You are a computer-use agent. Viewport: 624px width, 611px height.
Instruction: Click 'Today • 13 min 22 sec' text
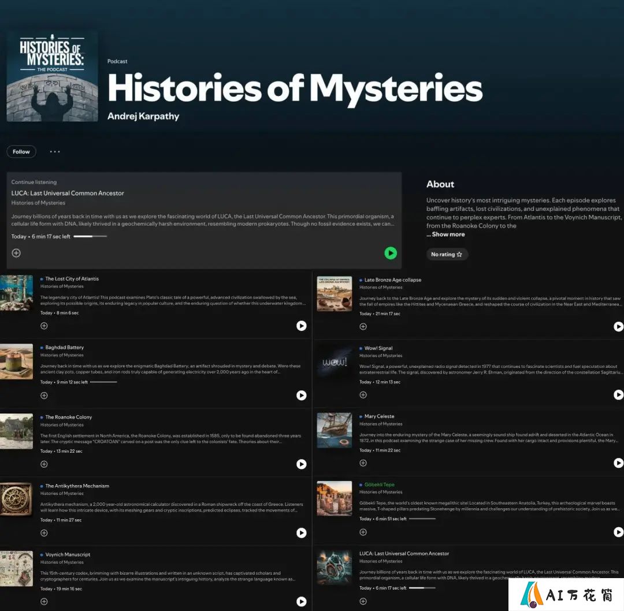61,451
